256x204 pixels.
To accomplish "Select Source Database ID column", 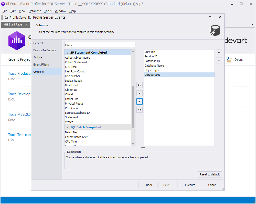I will pos(98,113).
